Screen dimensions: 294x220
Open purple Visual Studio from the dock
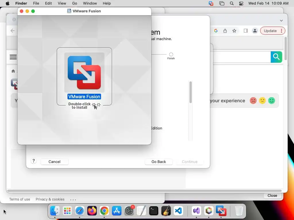[x=196, y=211]
